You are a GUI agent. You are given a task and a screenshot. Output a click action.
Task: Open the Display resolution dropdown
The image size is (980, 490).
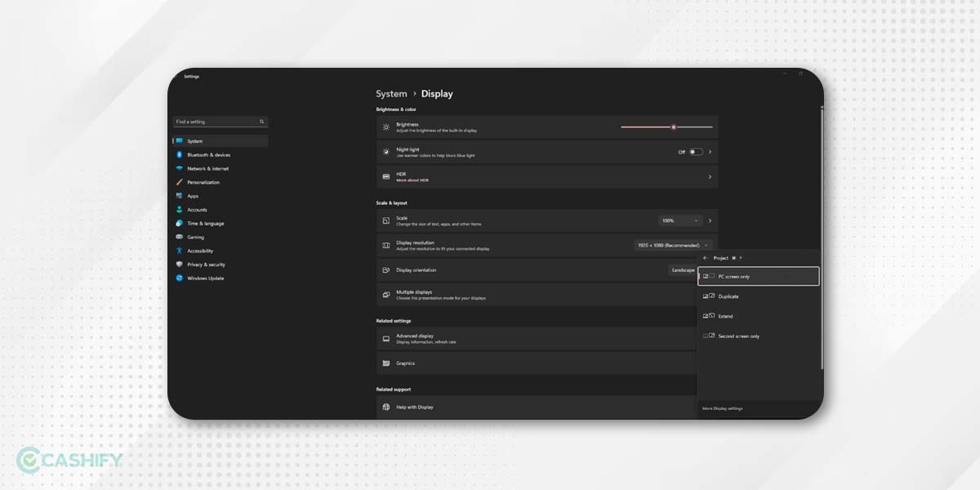coord(673,245)
